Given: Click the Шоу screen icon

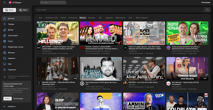Looking at the screenshot, I should [x=5, y=64].
